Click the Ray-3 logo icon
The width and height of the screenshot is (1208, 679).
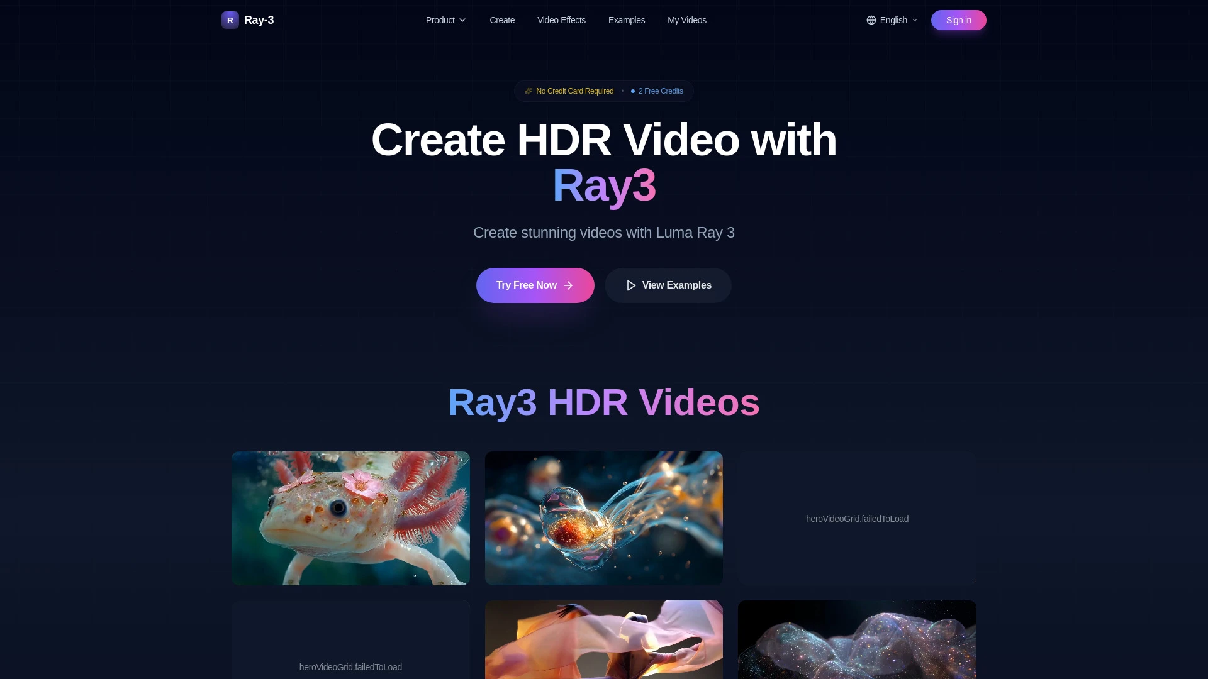[229, 20]
